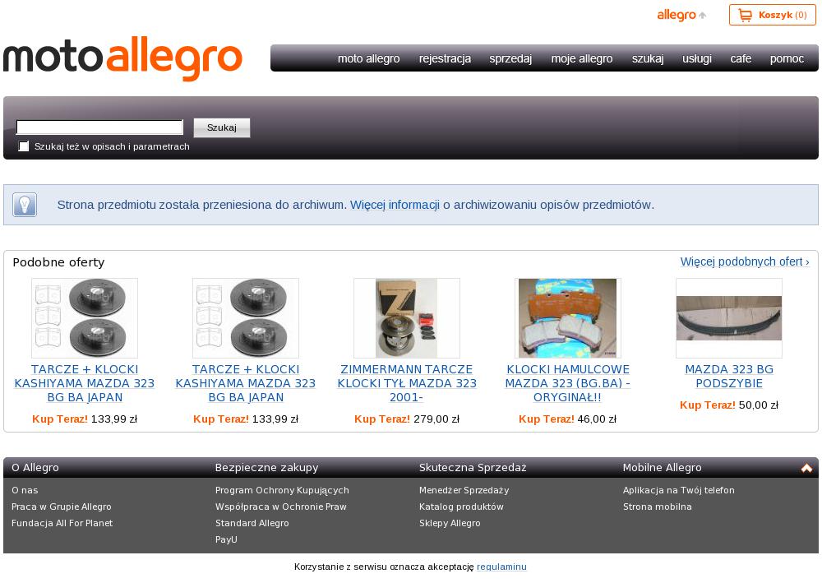Open brake pads Klocki hamulcowe image
The width and height of the screenshot is (822, 583).
[568, 318]
